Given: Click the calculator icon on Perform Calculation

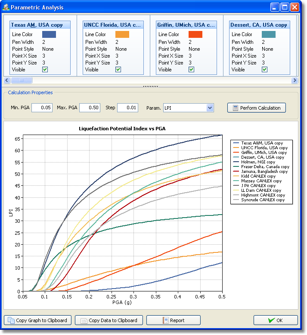Looking at the screenshot, I should pyautogui.click(x=235, y=108).
